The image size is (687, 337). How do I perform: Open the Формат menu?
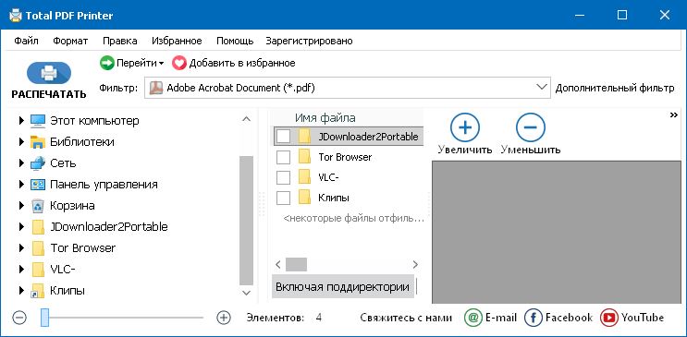pos(70,42)
